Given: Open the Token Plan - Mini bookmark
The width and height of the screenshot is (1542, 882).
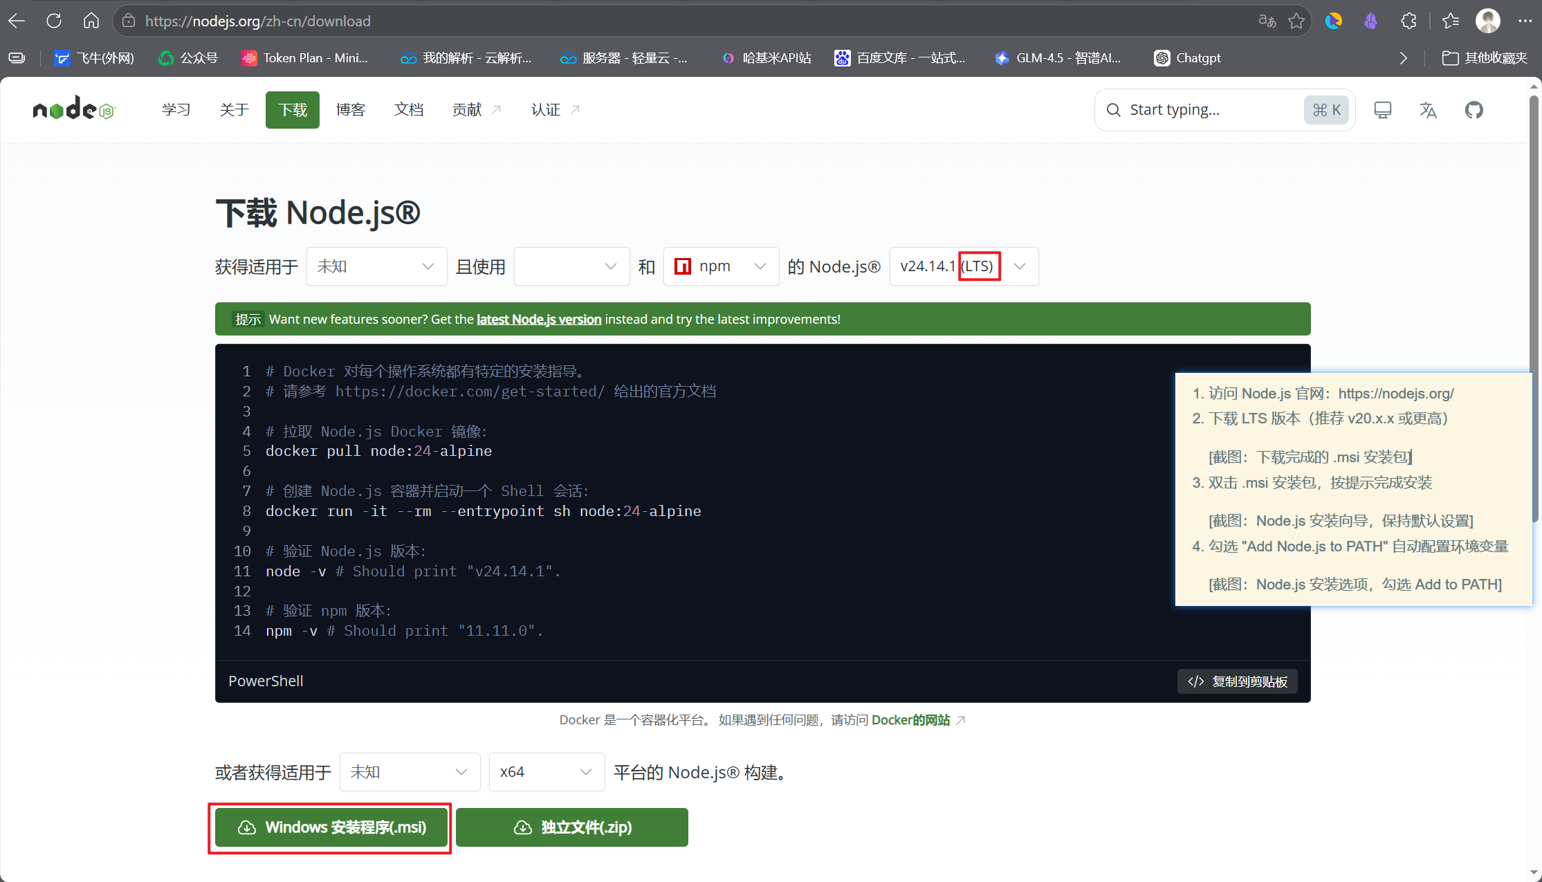Looking at the screenshot, I should pos(304,58).
